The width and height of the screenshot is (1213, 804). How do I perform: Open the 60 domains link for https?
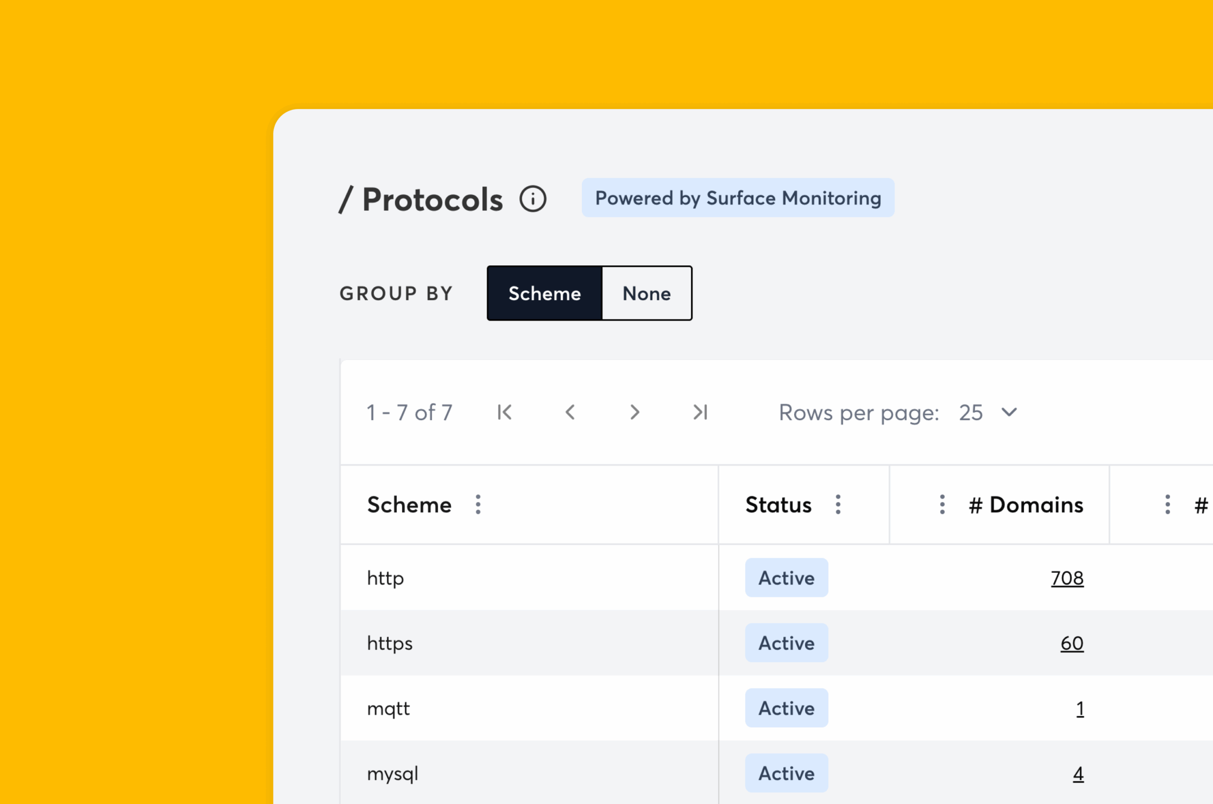pos(1071,643)
